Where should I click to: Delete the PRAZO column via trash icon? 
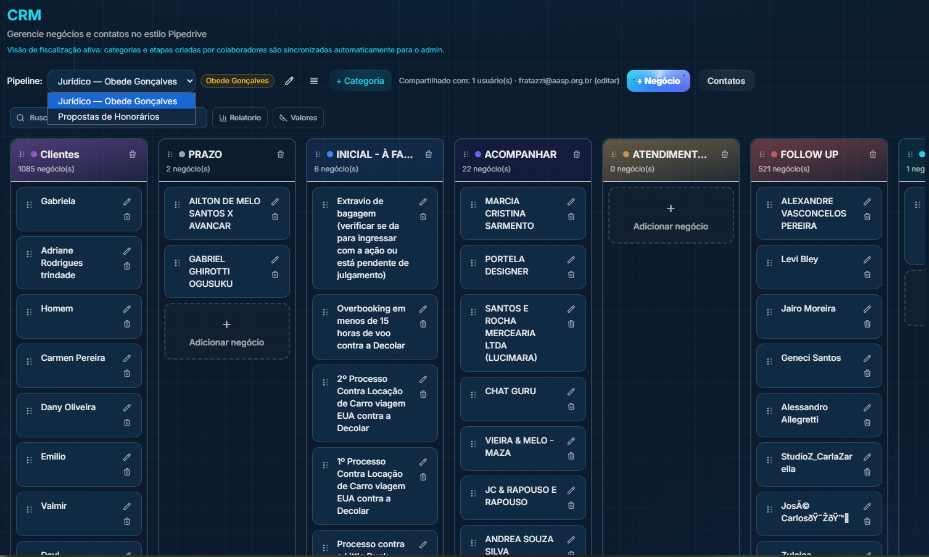click(281, 154)
